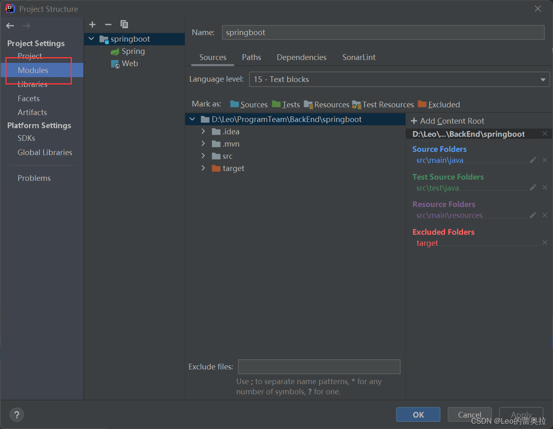Switch to the Paths tab
Image resolution: width=553 pixels, height=429 pixels.
pos(251,58)
